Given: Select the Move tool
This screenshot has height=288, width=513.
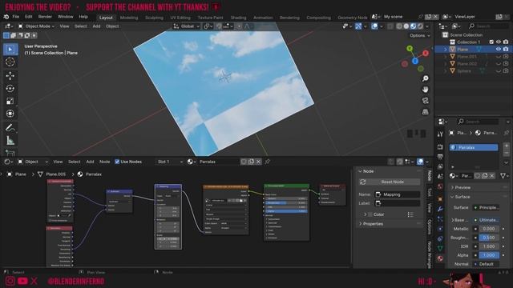Looking at the screenshot, I should [x=10, y=75].
